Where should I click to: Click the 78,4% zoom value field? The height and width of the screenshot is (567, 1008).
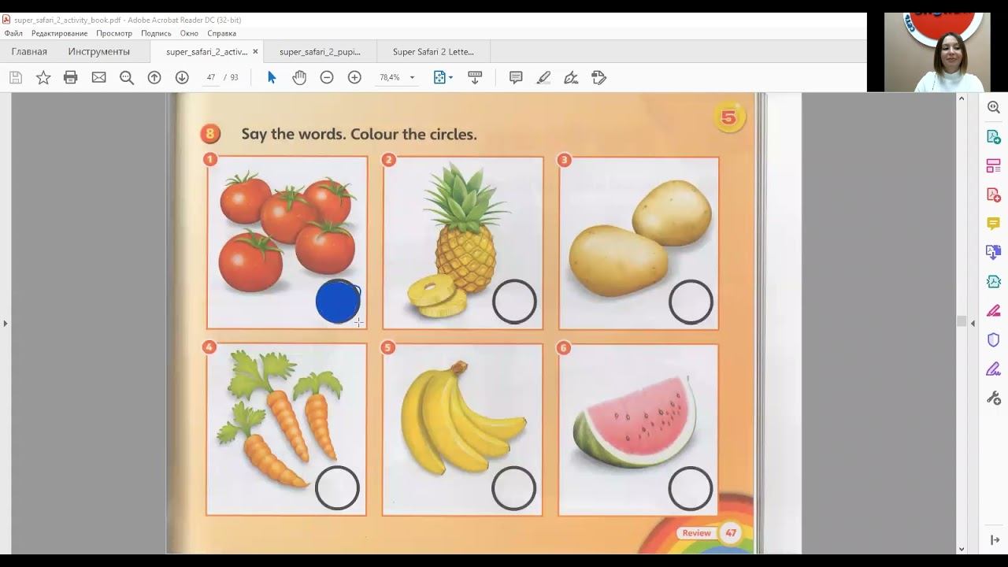(x=390, y=77)
